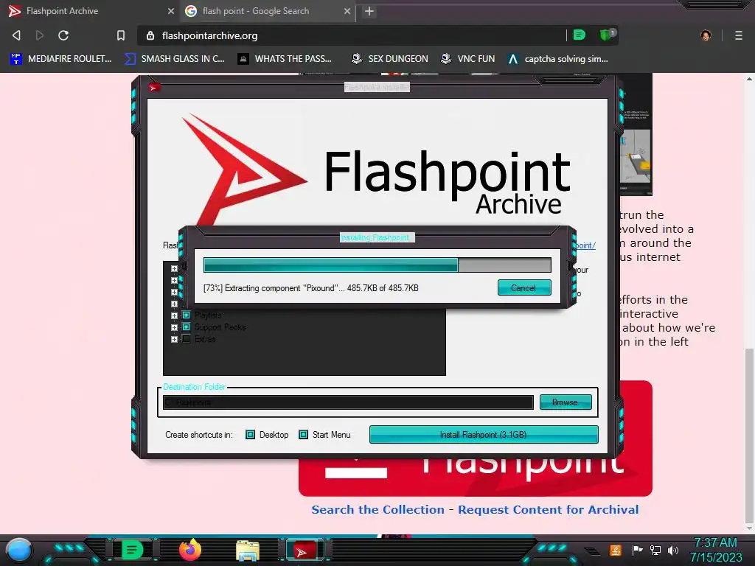
Task: Go back using the browser back arrow
Action: click(x=16, y=35)
